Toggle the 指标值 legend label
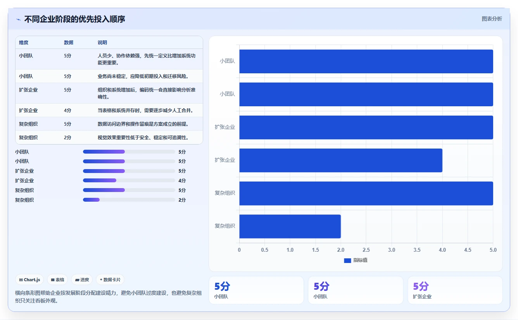This screenshot has width=518, height=320. click(360, 260)
